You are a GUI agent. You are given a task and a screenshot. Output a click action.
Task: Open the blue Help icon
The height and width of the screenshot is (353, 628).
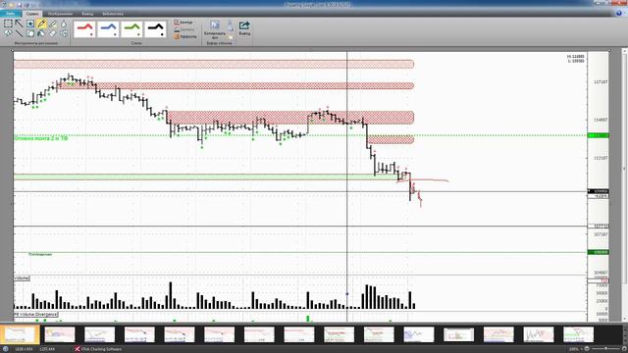coord(619,13)
